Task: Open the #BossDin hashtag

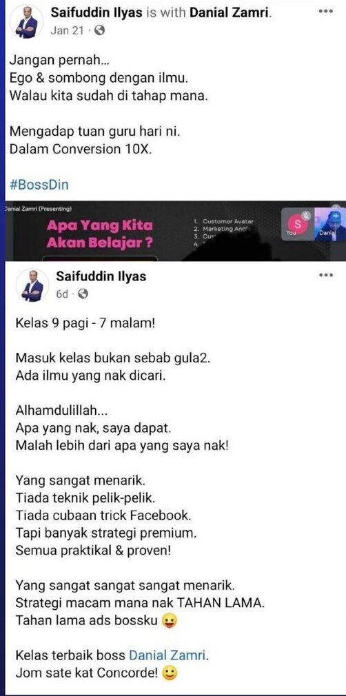Action: [x=39, y=184]
